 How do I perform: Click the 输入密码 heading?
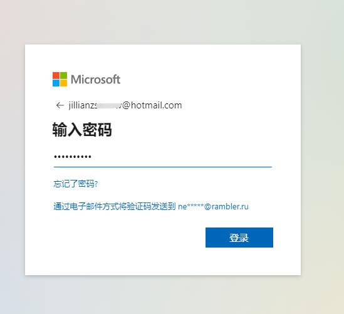pos(82,130)
